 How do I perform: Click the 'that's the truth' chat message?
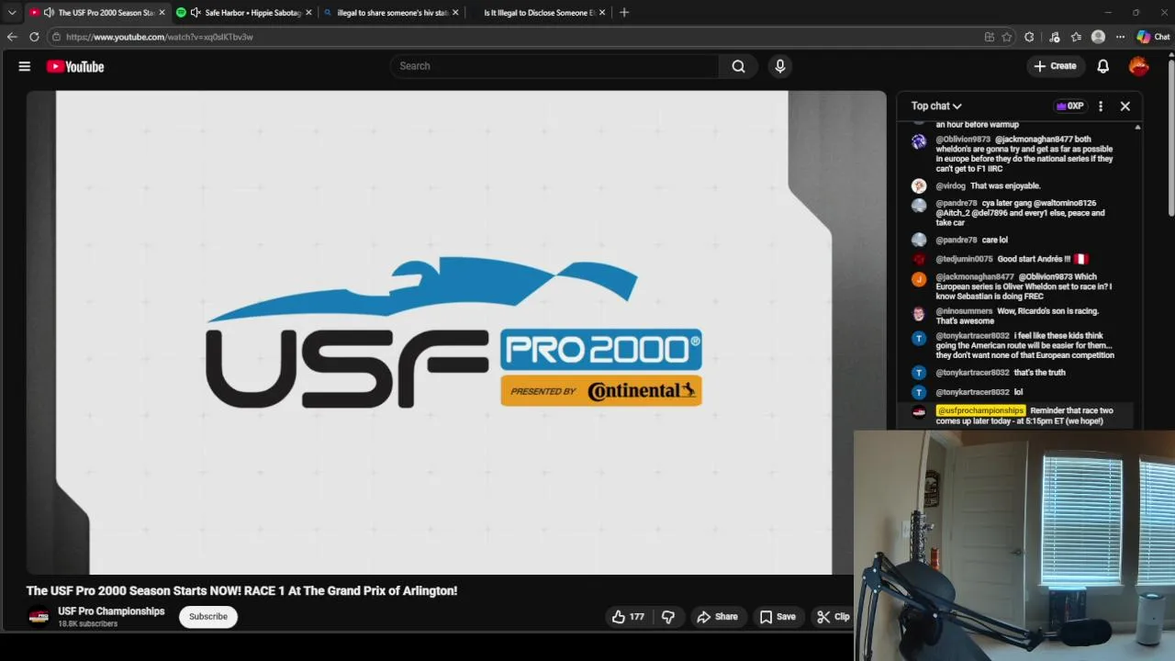click(1039, 373)
